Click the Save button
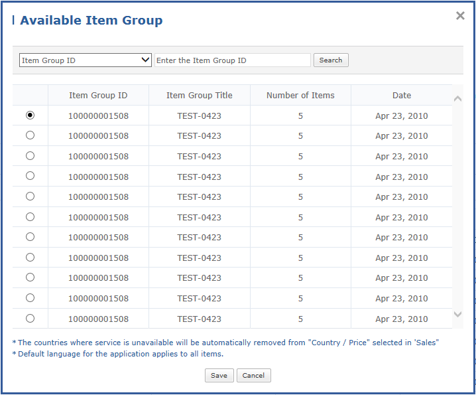The image size is (476, 395). click(219, 376)
